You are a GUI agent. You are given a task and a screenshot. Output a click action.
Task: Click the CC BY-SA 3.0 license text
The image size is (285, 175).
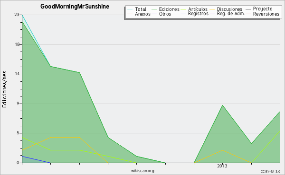(270, 171)
